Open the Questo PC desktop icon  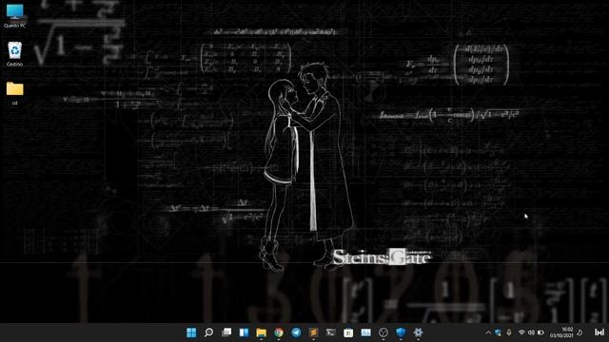(x=15, y=15)
